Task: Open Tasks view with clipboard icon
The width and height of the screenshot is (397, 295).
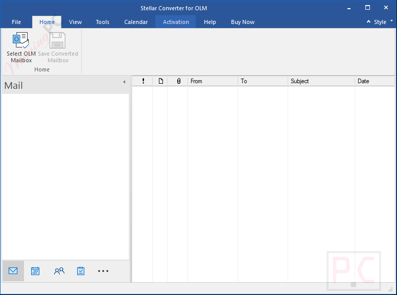Action: pyautogui.click(x=81, y=271)
